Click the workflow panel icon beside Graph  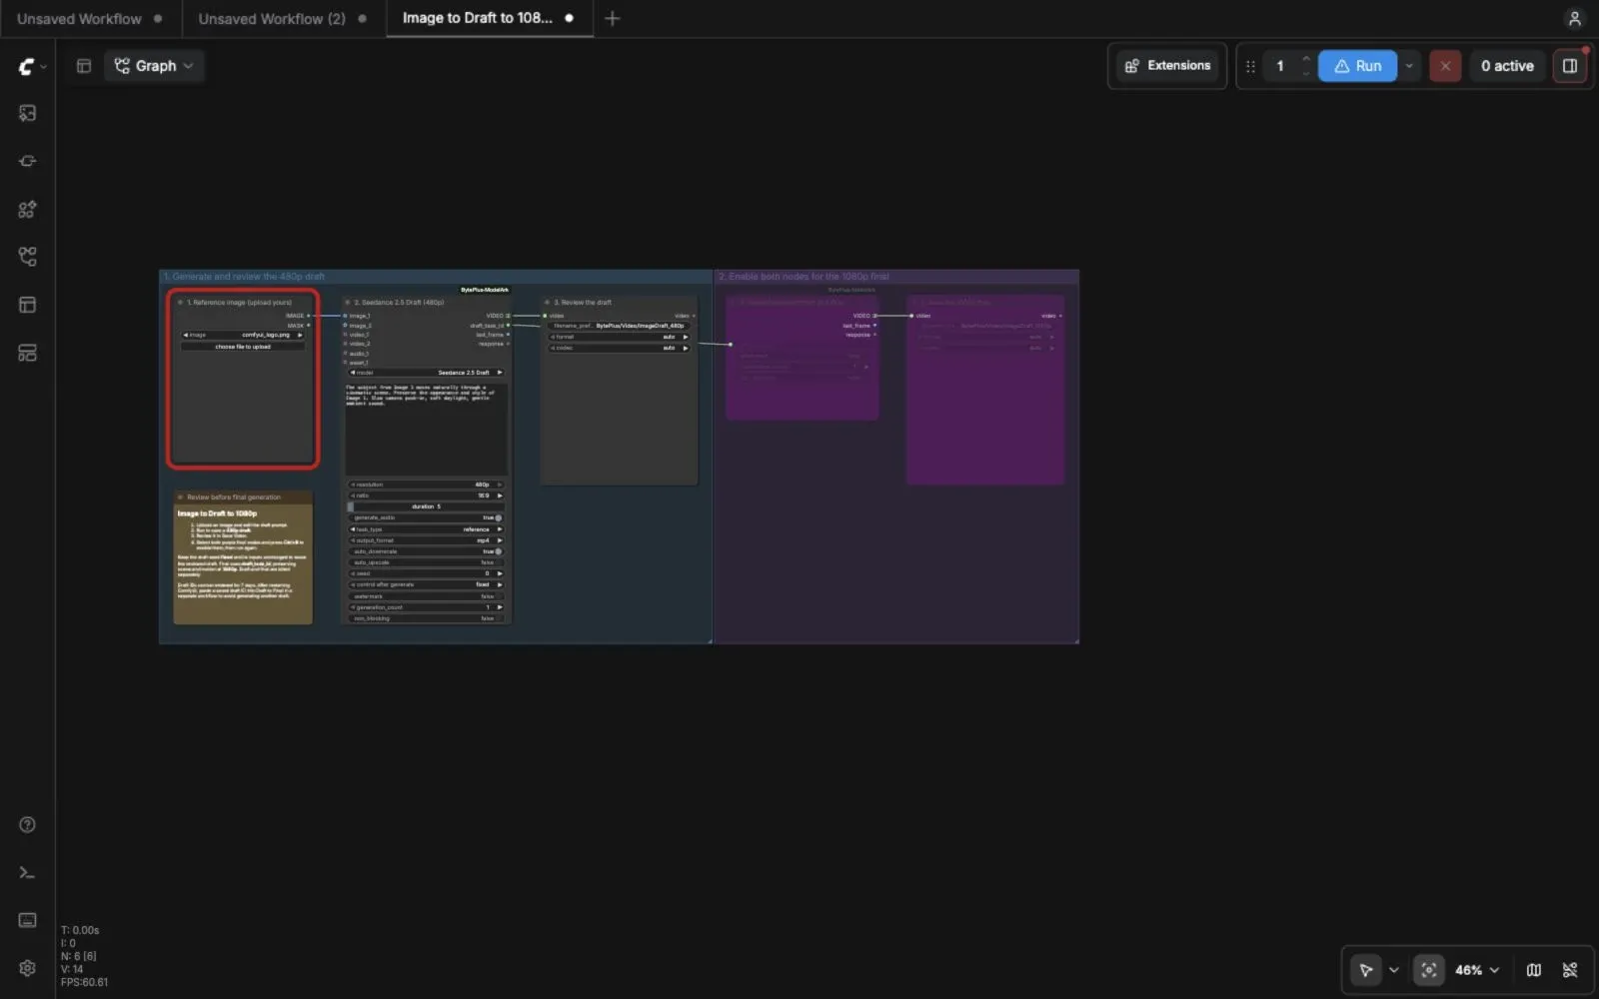(84, 66)
